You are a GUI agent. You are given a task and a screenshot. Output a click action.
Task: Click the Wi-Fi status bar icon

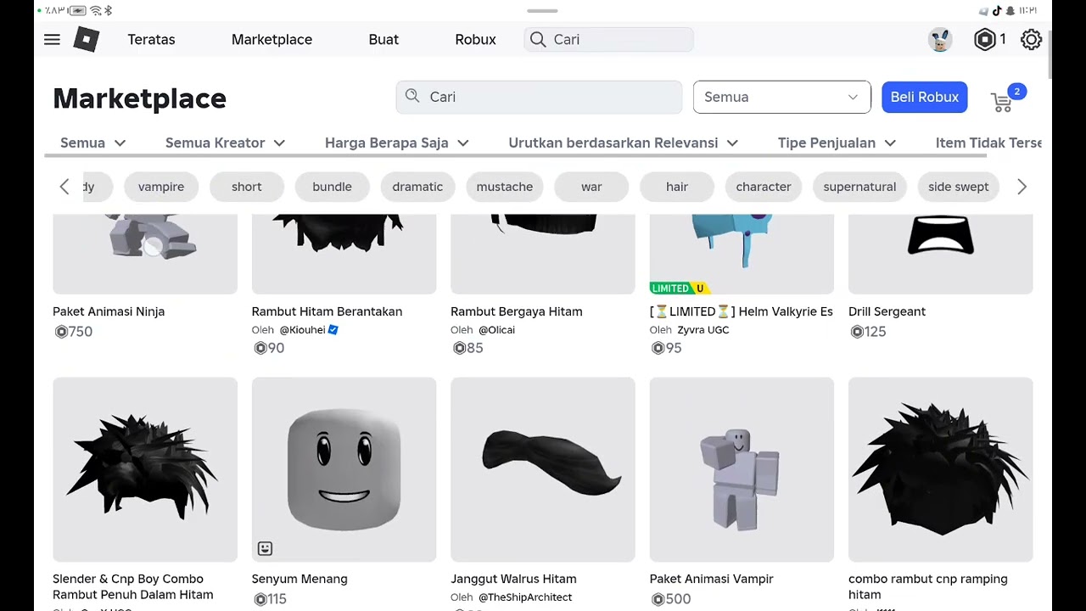point(95,10)
